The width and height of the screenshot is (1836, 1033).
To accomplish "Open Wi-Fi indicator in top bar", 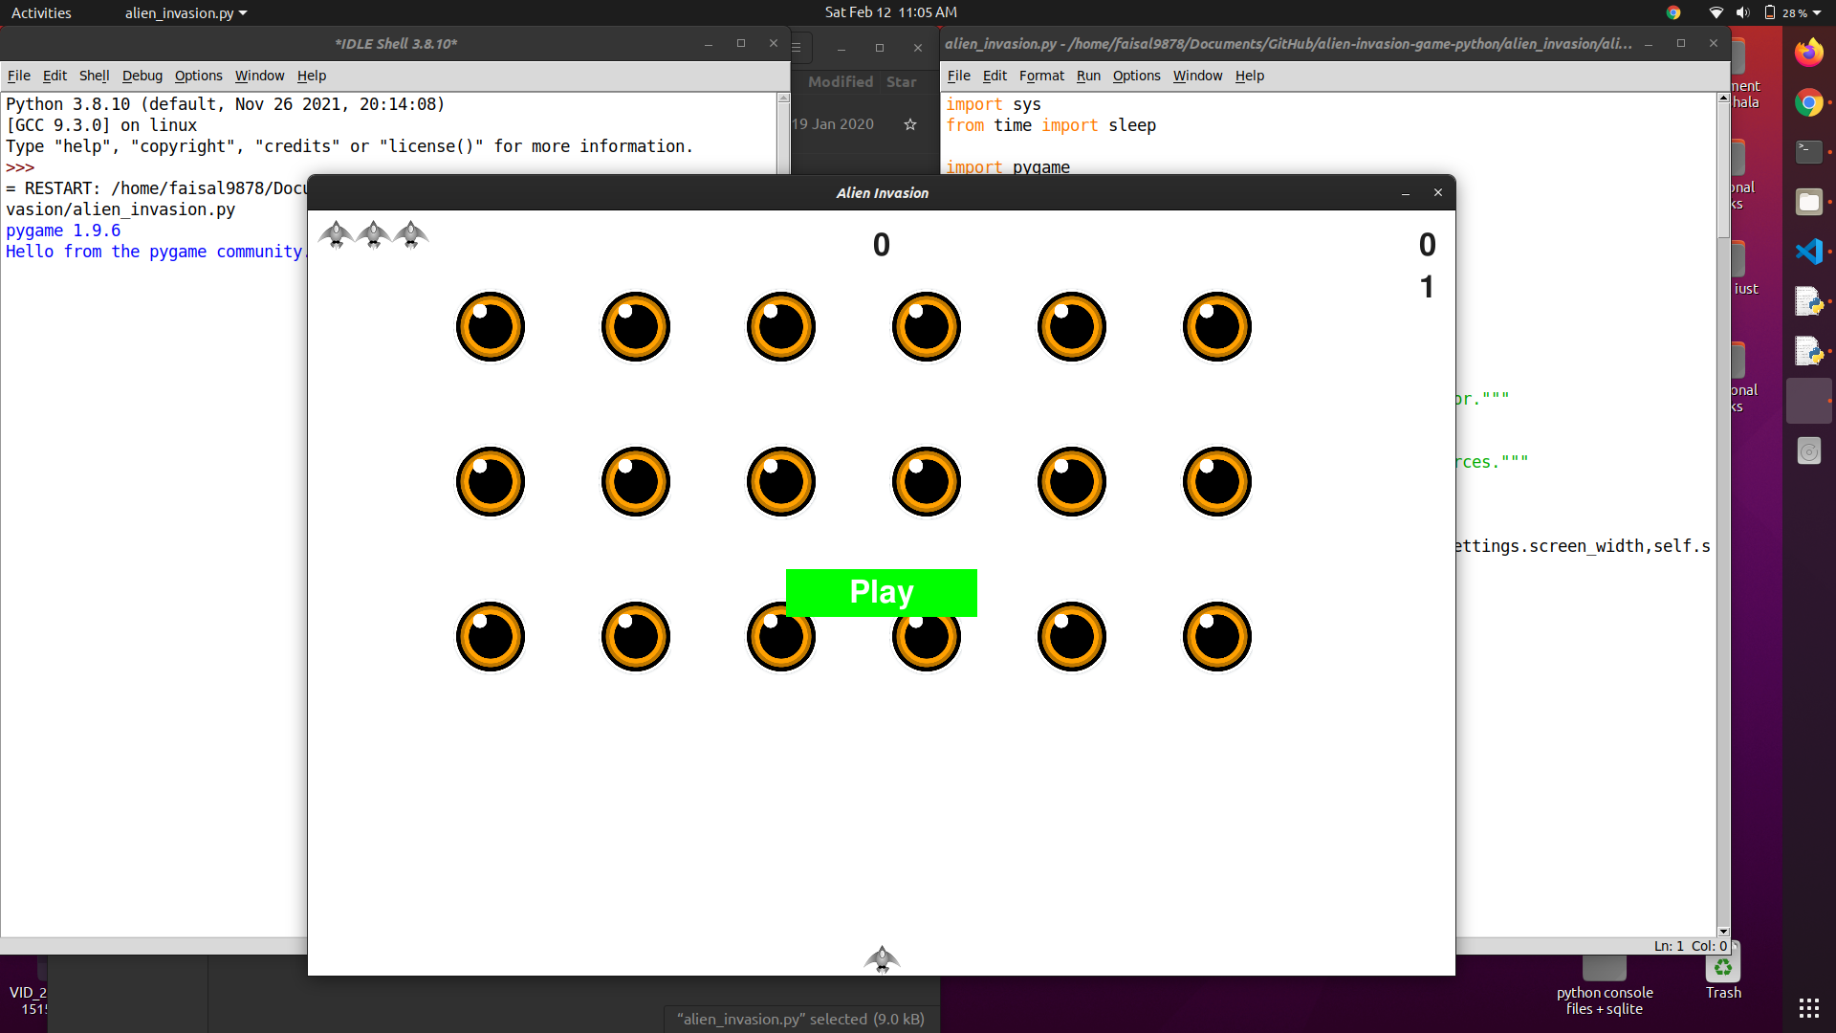I will (x=1716, y=12).
